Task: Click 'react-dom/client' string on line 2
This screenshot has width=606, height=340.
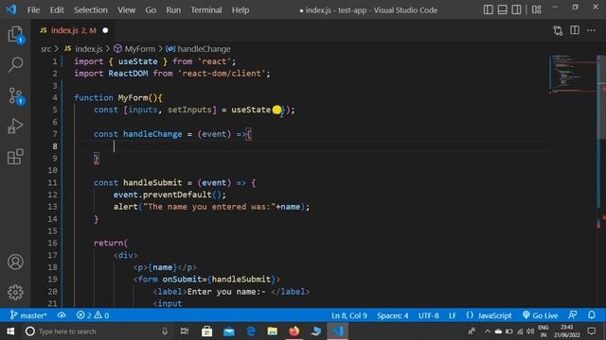Action: pos(222,74)
